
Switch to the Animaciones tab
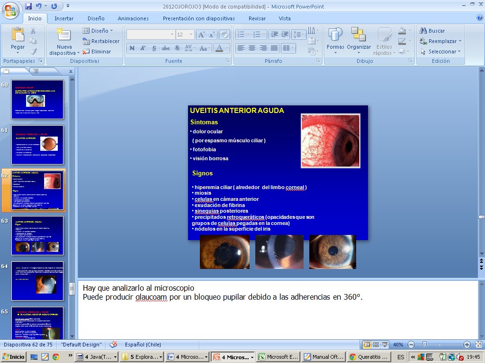click(x=133, y=18)
